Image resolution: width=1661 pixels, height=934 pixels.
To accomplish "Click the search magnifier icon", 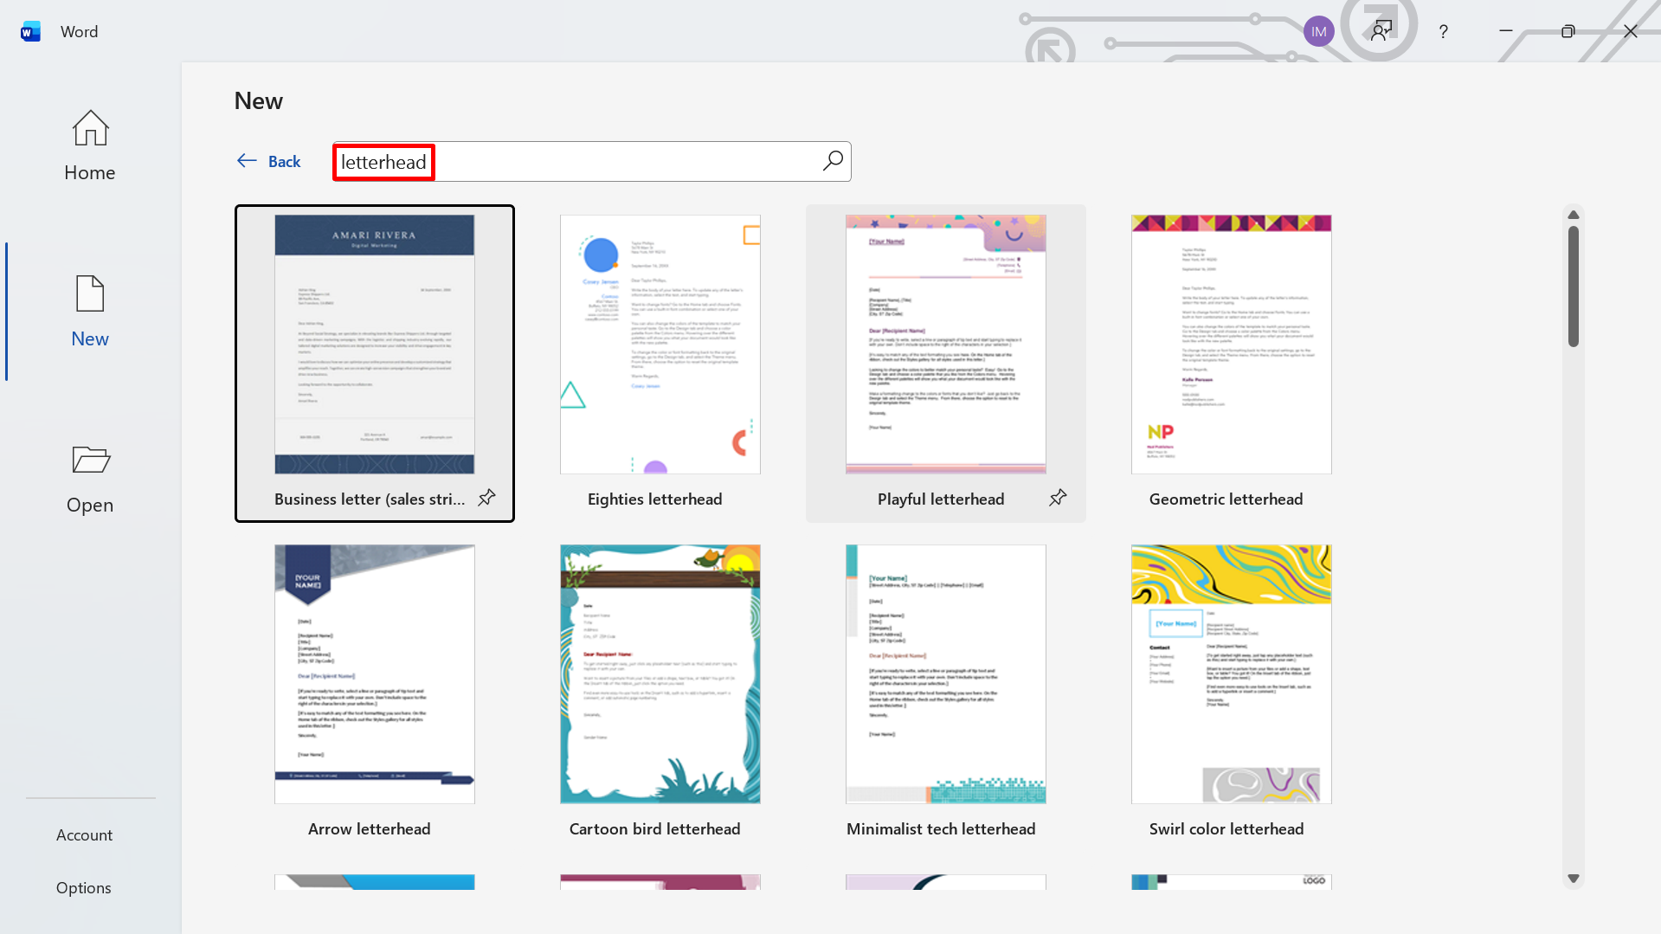I will [833, 161].
